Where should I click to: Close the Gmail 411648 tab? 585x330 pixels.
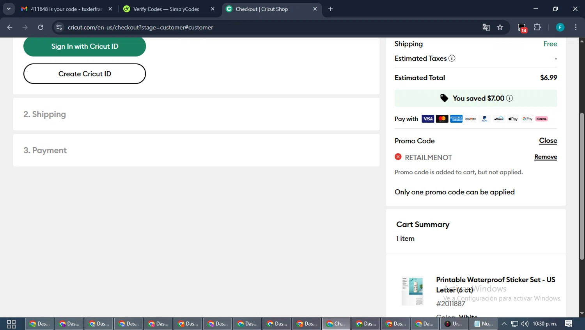(x=110, y=9)
